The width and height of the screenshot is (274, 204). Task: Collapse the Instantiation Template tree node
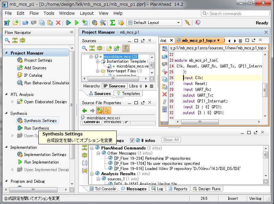coord(97,61)
